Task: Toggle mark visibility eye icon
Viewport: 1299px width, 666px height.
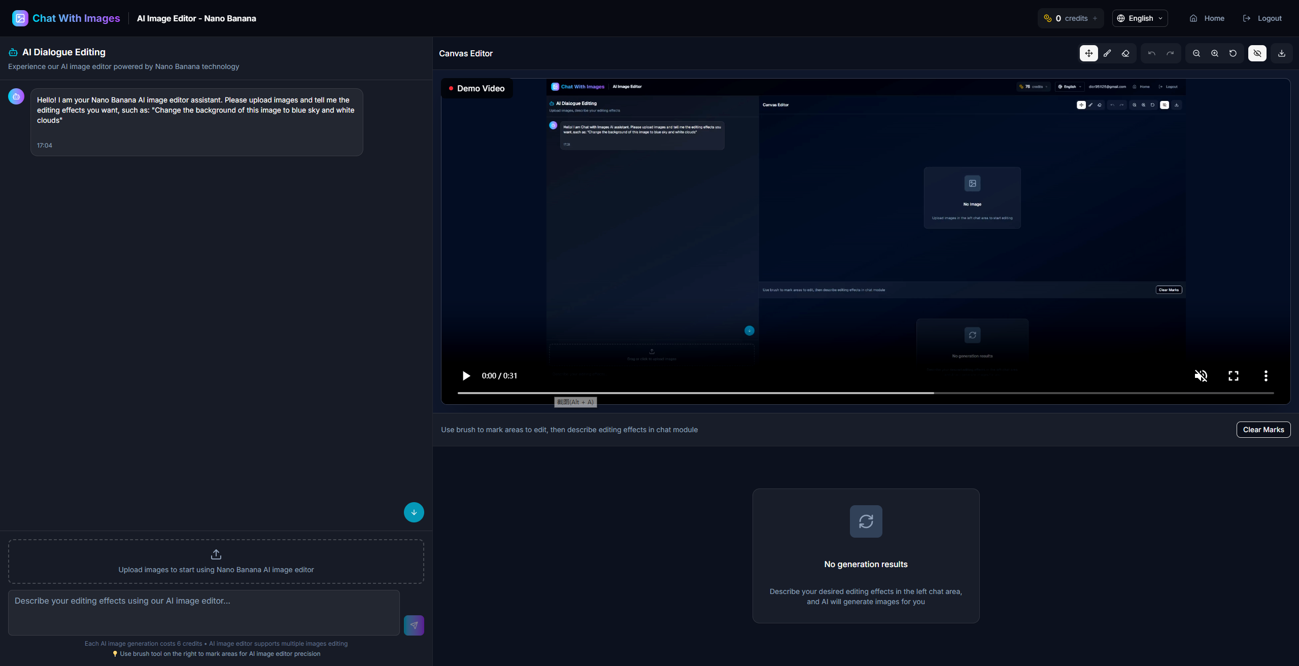Action: [1257, 53]
